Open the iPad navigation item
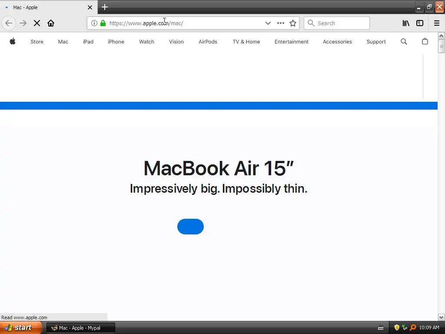The image size is (445, 334). tap(88, 42)
